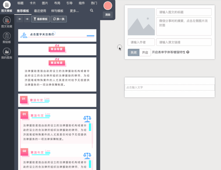Image resolution: width=221 pixels, height=170 pixels.
Task: Open the 图文模板 sidebar icon
Action: (x=7, y=7)
